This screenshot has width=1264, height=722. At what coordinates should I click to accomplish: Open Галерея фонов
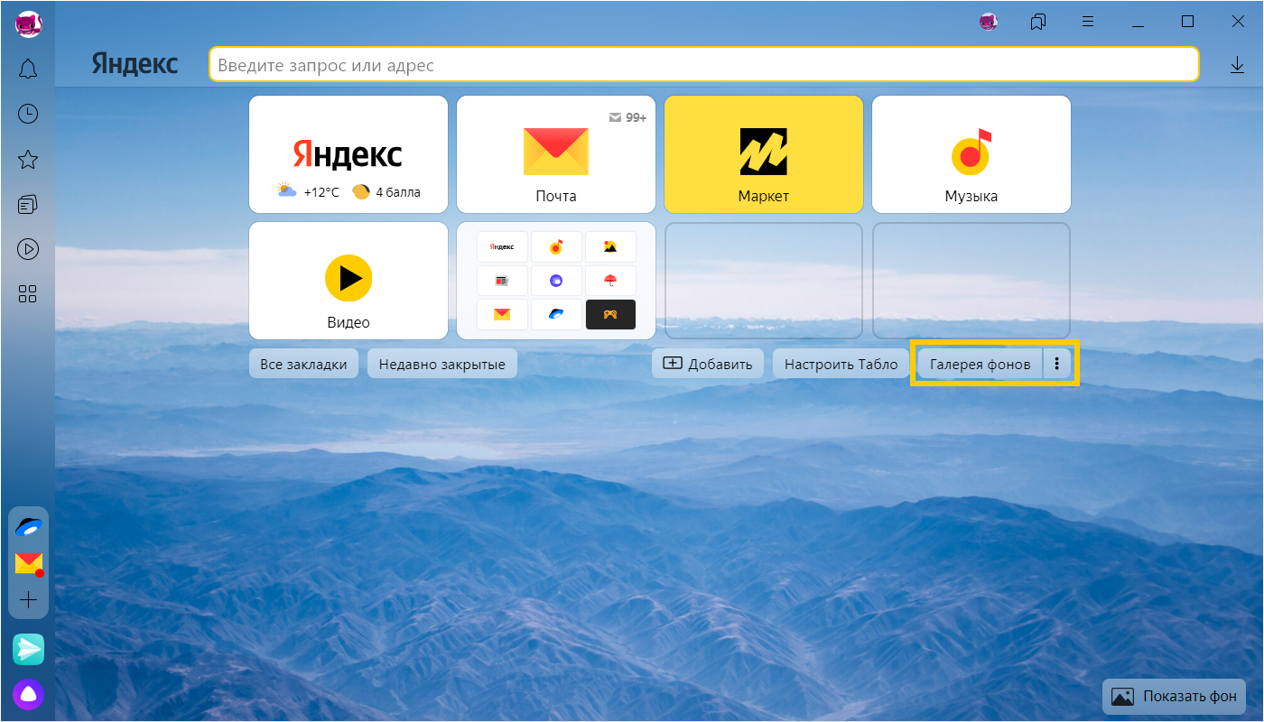981,364
